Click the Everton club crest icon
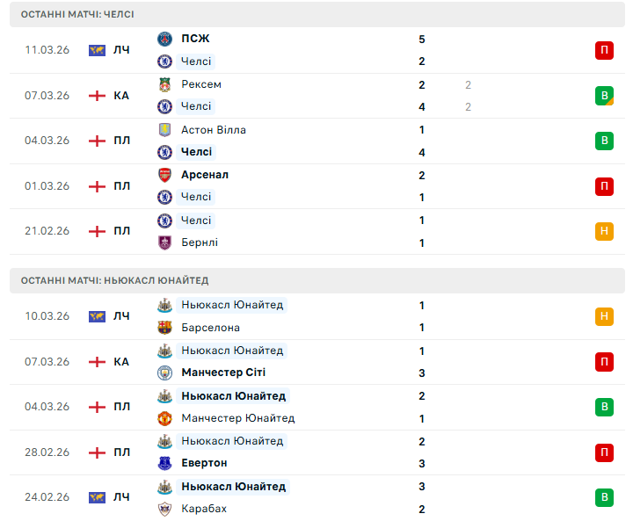The image size is (633, 521). [164, 463]
